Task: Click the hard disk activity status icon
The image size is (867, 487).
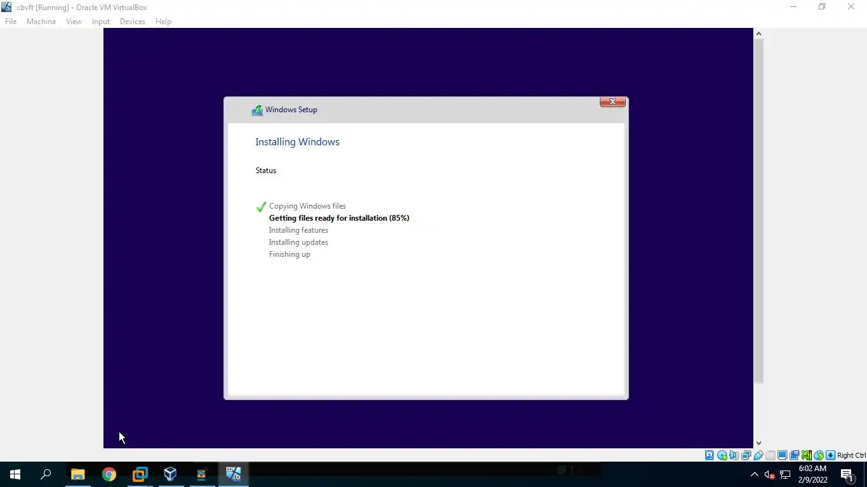Action: click(709, 455)
